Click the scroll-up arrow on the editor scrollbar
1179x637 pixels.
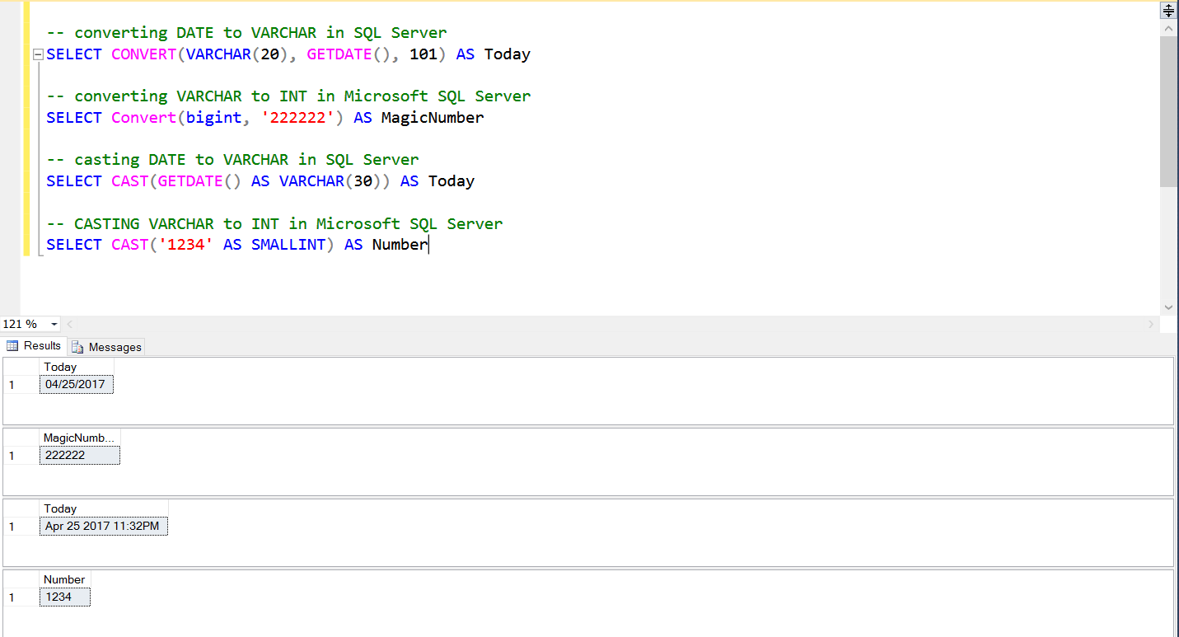coord(1168,27)
